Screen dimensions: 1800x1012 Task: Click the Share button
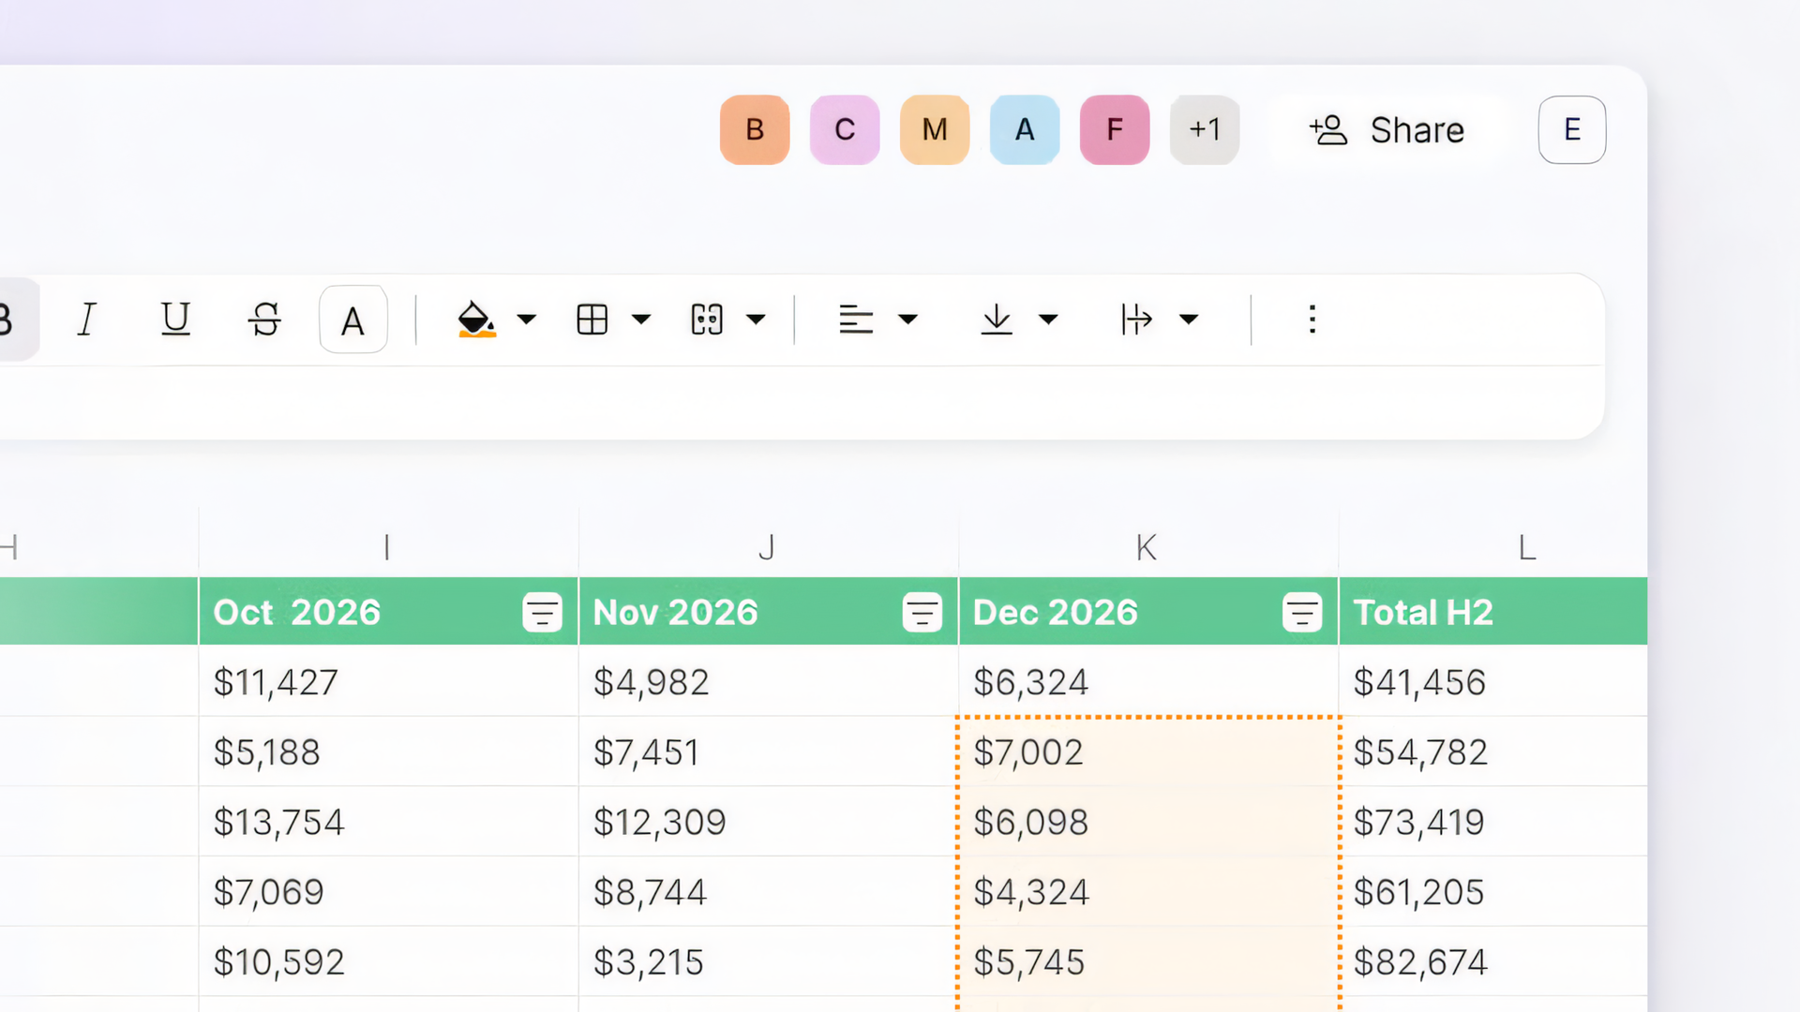(1387, 130)
